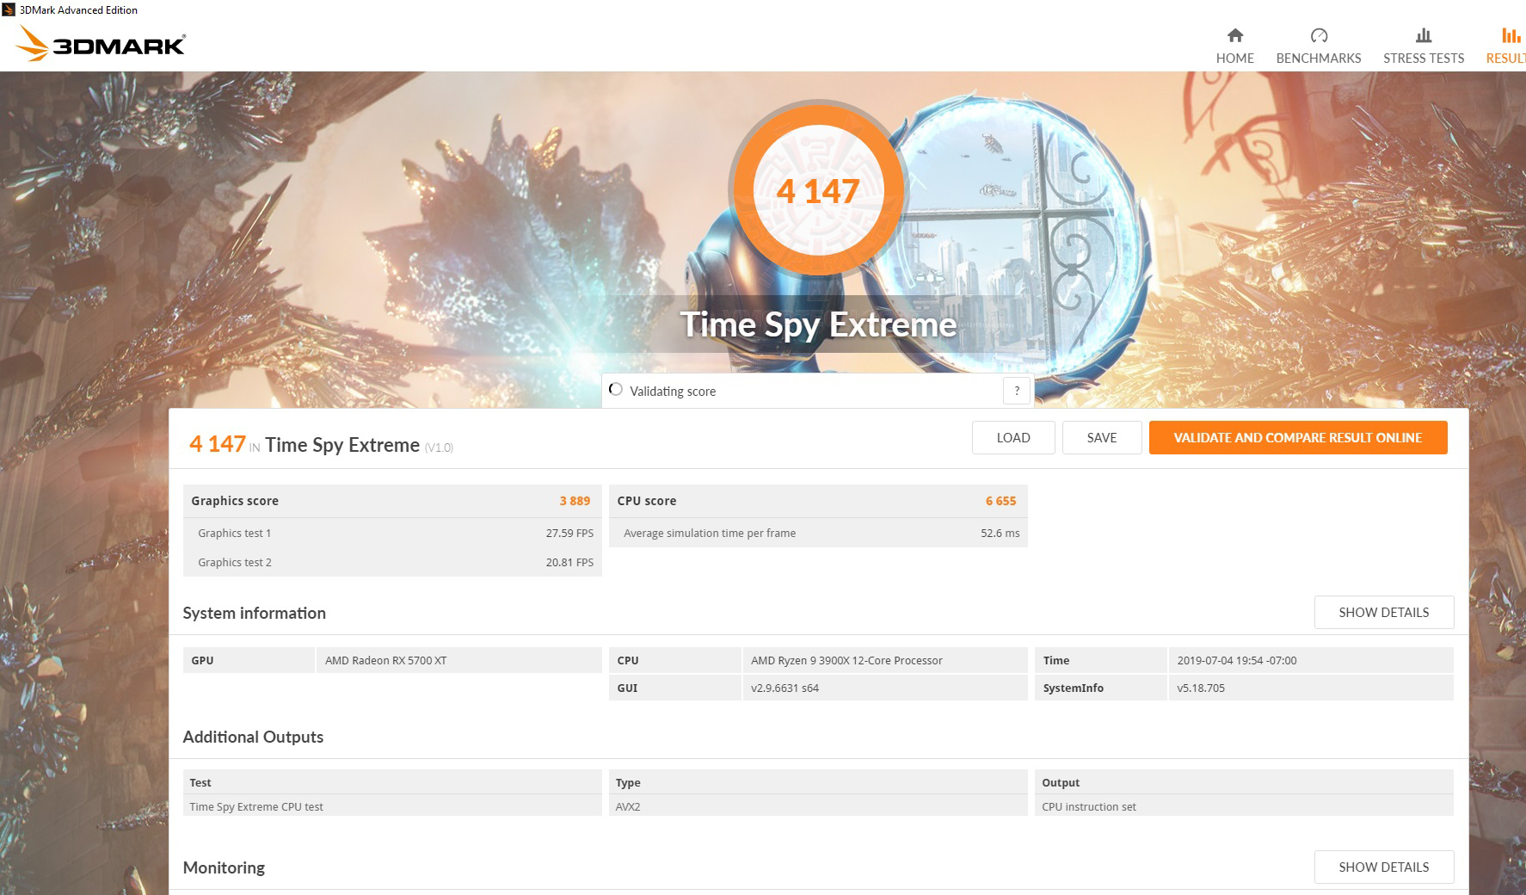Open the BENCHMARKS tab
Image resolution: width=1526 pixels, height=895 pixels.
(x=1318, y=58)
